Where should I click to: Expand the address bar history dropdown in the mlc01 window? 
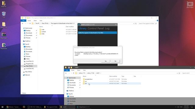click(177, 73)
